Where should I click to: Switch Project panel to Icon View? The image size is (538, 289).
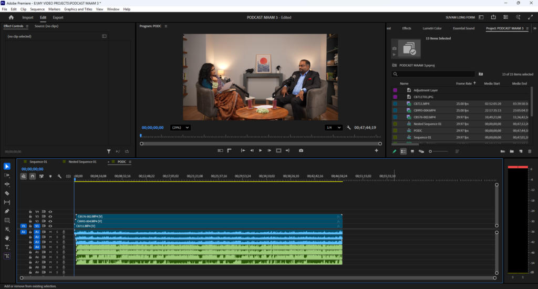point(412,151)
